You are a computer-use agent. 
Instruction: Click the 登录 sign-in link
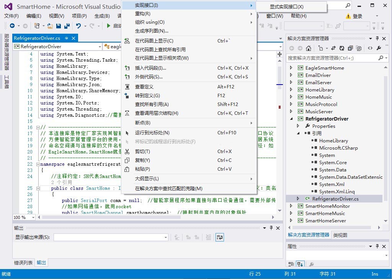[358, 16]
